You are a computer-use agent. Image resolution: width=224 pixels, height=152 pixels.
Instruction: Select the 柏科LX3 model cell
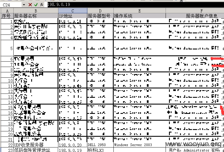pos(100,150)
